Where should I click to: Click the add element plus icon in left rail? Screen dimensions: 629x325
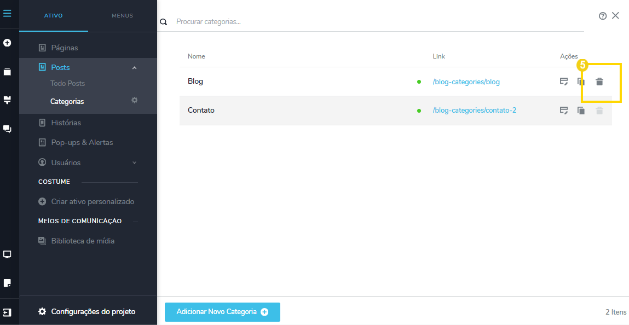point(7,43)
